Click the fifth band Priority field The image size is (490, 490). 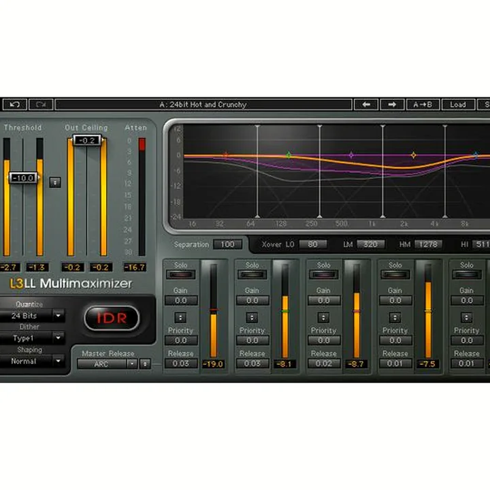coord(467,340)
